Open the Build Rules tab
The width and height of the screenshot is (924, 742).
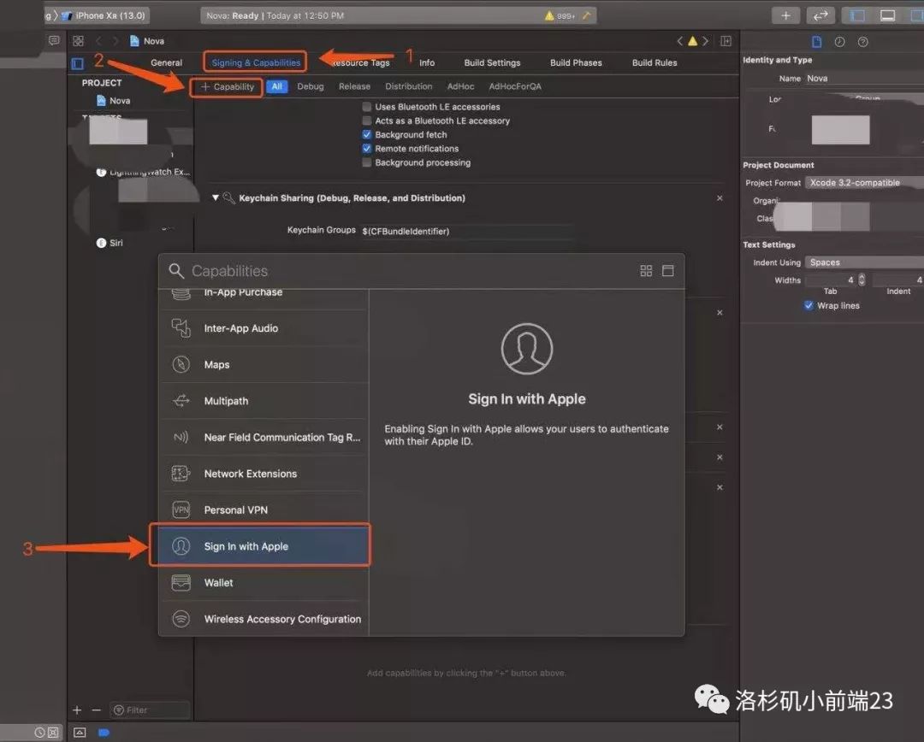click(654, 62)
